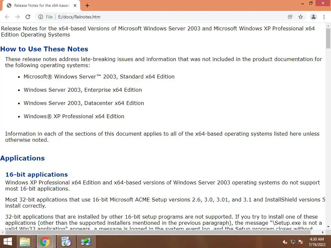Screen dimensions: 331x248
Task: Switch to Chrome in the taskbar
Action: click(45, 242)
